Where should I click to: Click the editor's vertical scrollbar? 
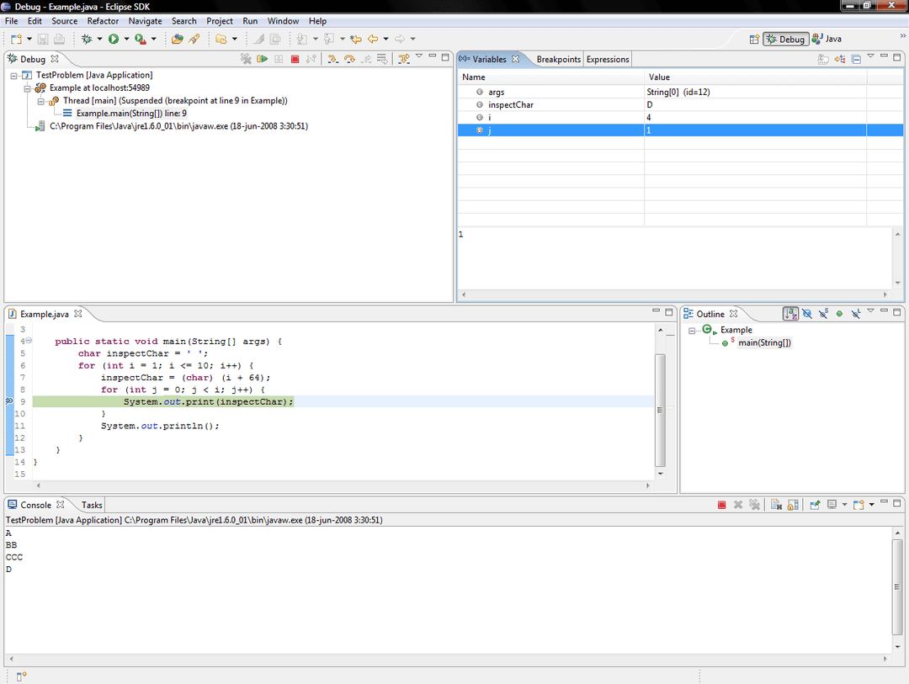[660, 409]
